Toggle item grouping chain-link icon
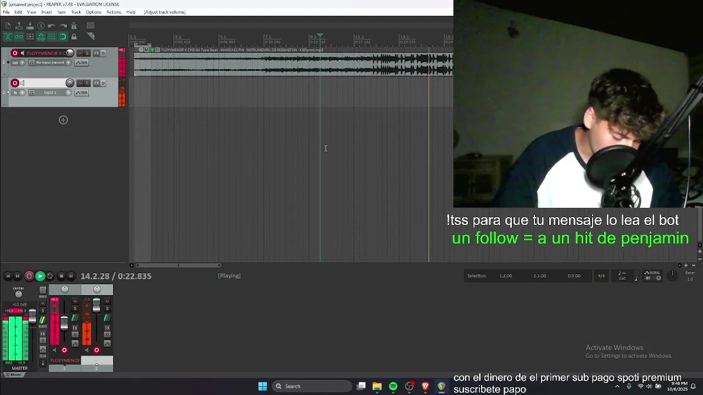The image size is (703, 395). [19, 37]
